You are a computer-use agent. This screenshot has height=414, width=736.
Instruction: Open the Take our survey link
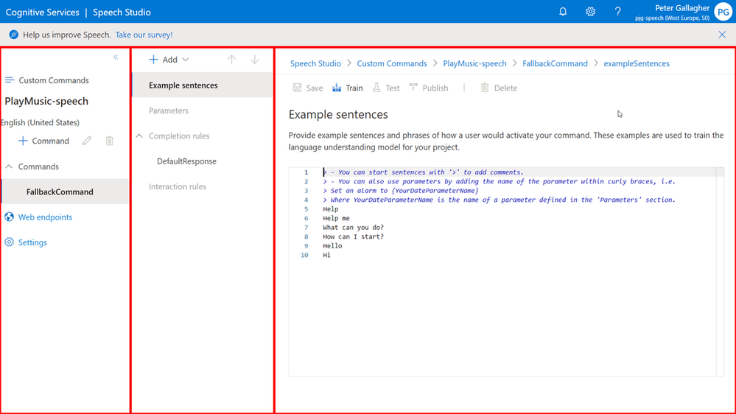click(144, 35)
